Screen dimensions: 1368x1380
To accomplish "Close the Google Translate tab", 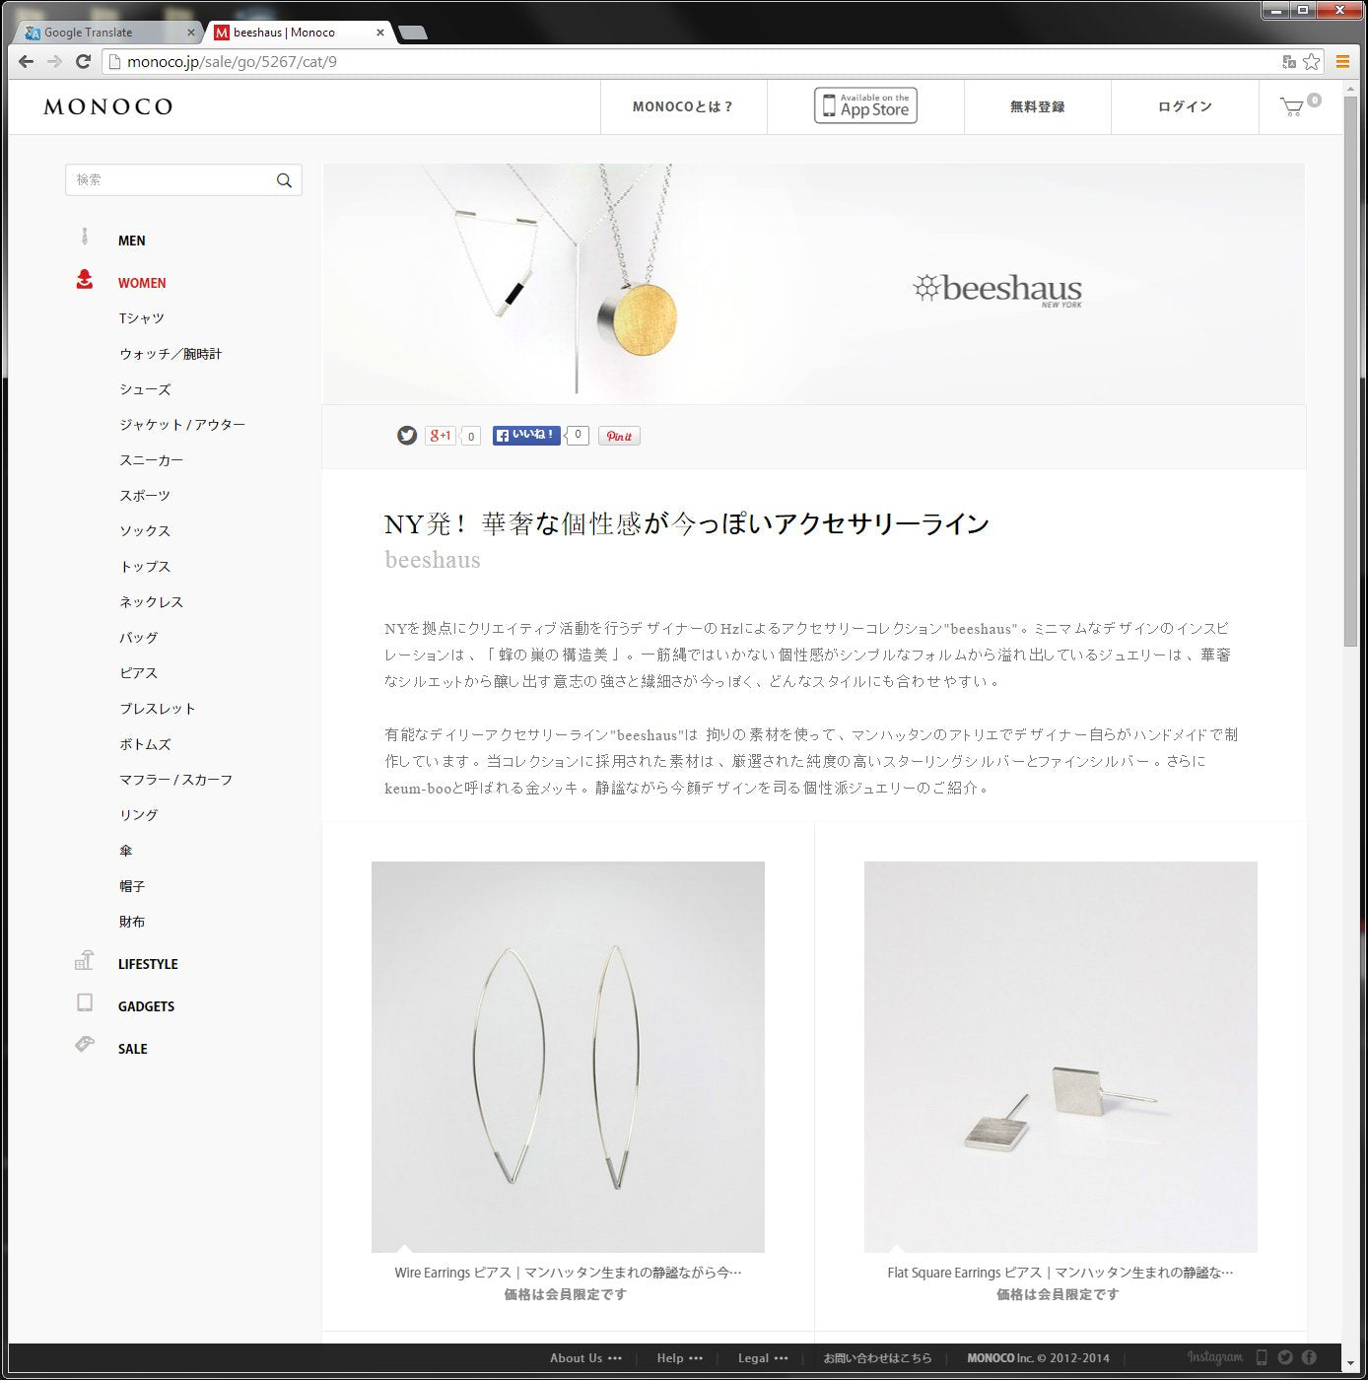I will point(191,33).
